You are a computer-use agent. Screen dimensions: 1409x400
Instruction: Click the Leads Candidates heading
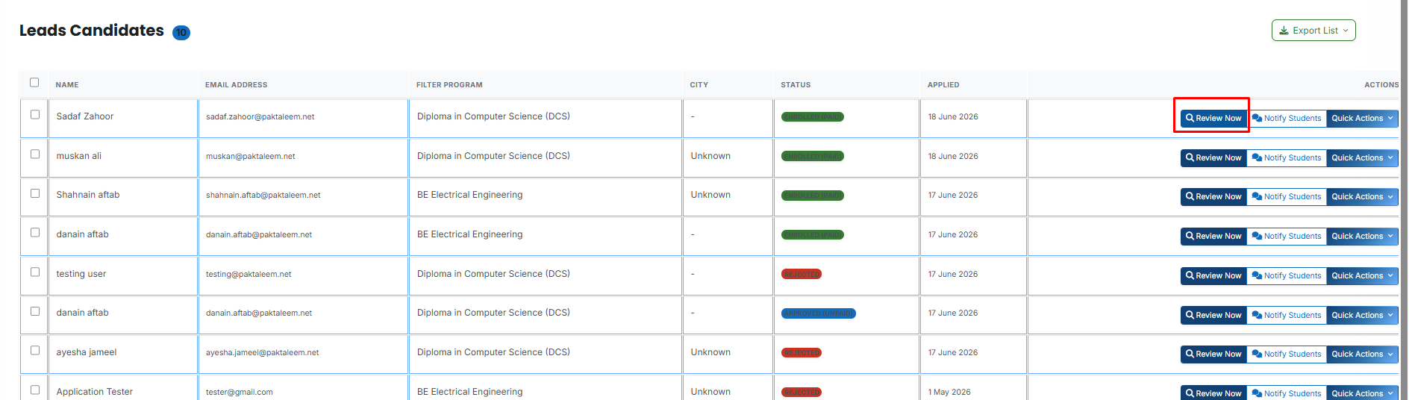coord(92,31)
